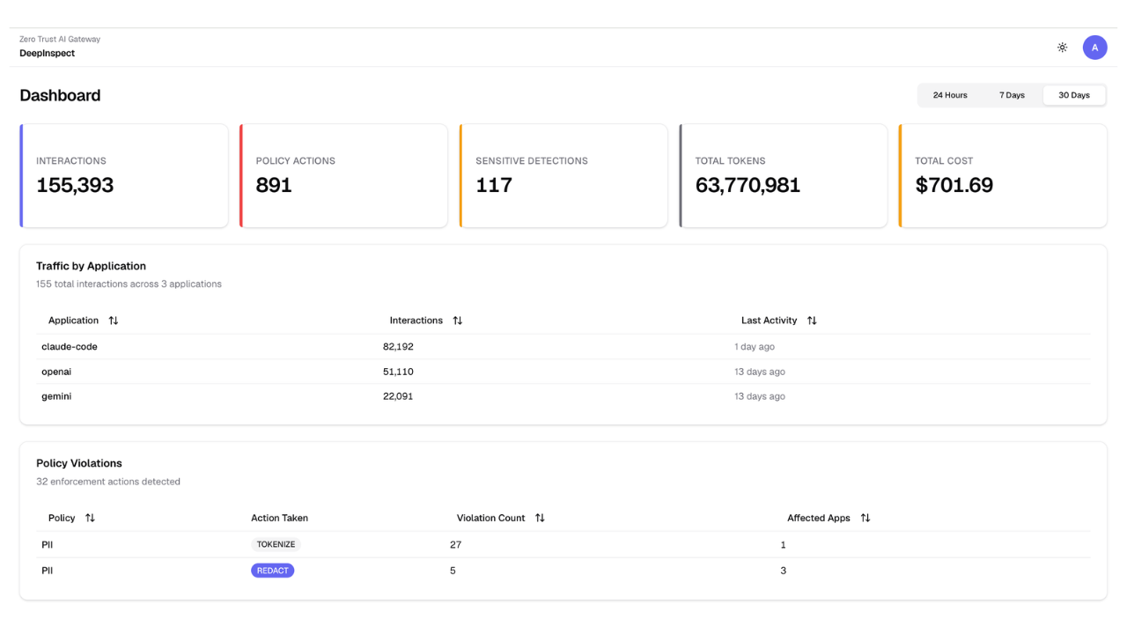Switch time range to 24 Hours
Viewport: 1127px width, 634px height.
[950, 95]
